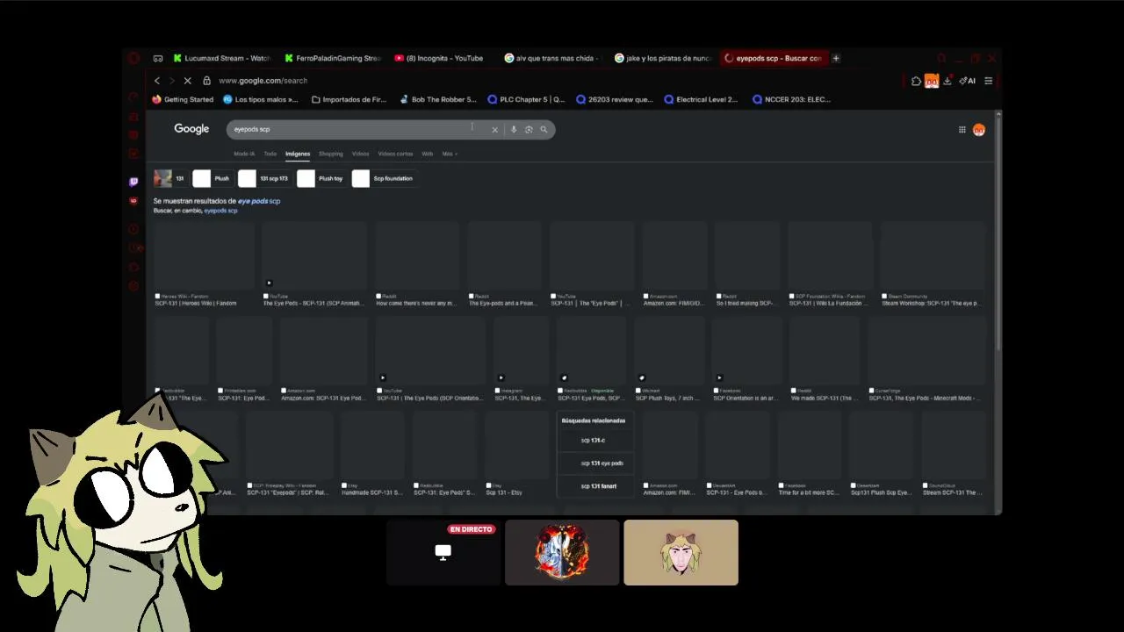The width and height of the screenshot is (1124, 632).
Task: Open the Electrical Level 2 bookmark
Action: 702,100
